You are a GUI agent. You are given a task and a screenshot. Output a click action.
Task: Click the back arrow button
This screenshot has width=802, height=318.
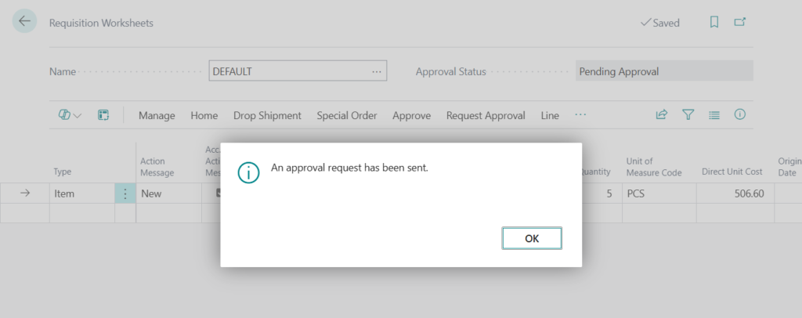pyautogui.click(x=24, y=22)
